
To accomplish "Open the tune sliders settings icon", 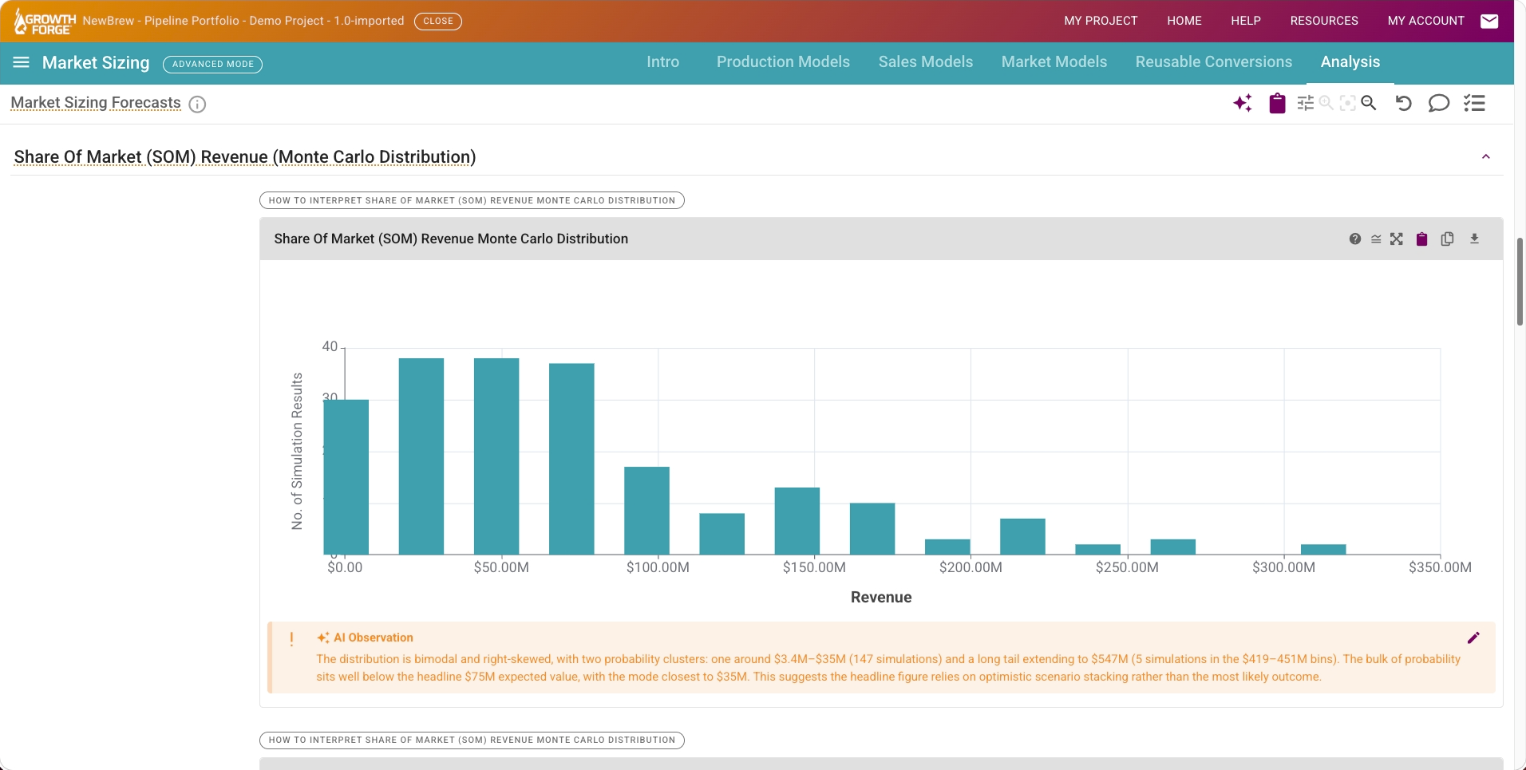I will pos(1306,103).
